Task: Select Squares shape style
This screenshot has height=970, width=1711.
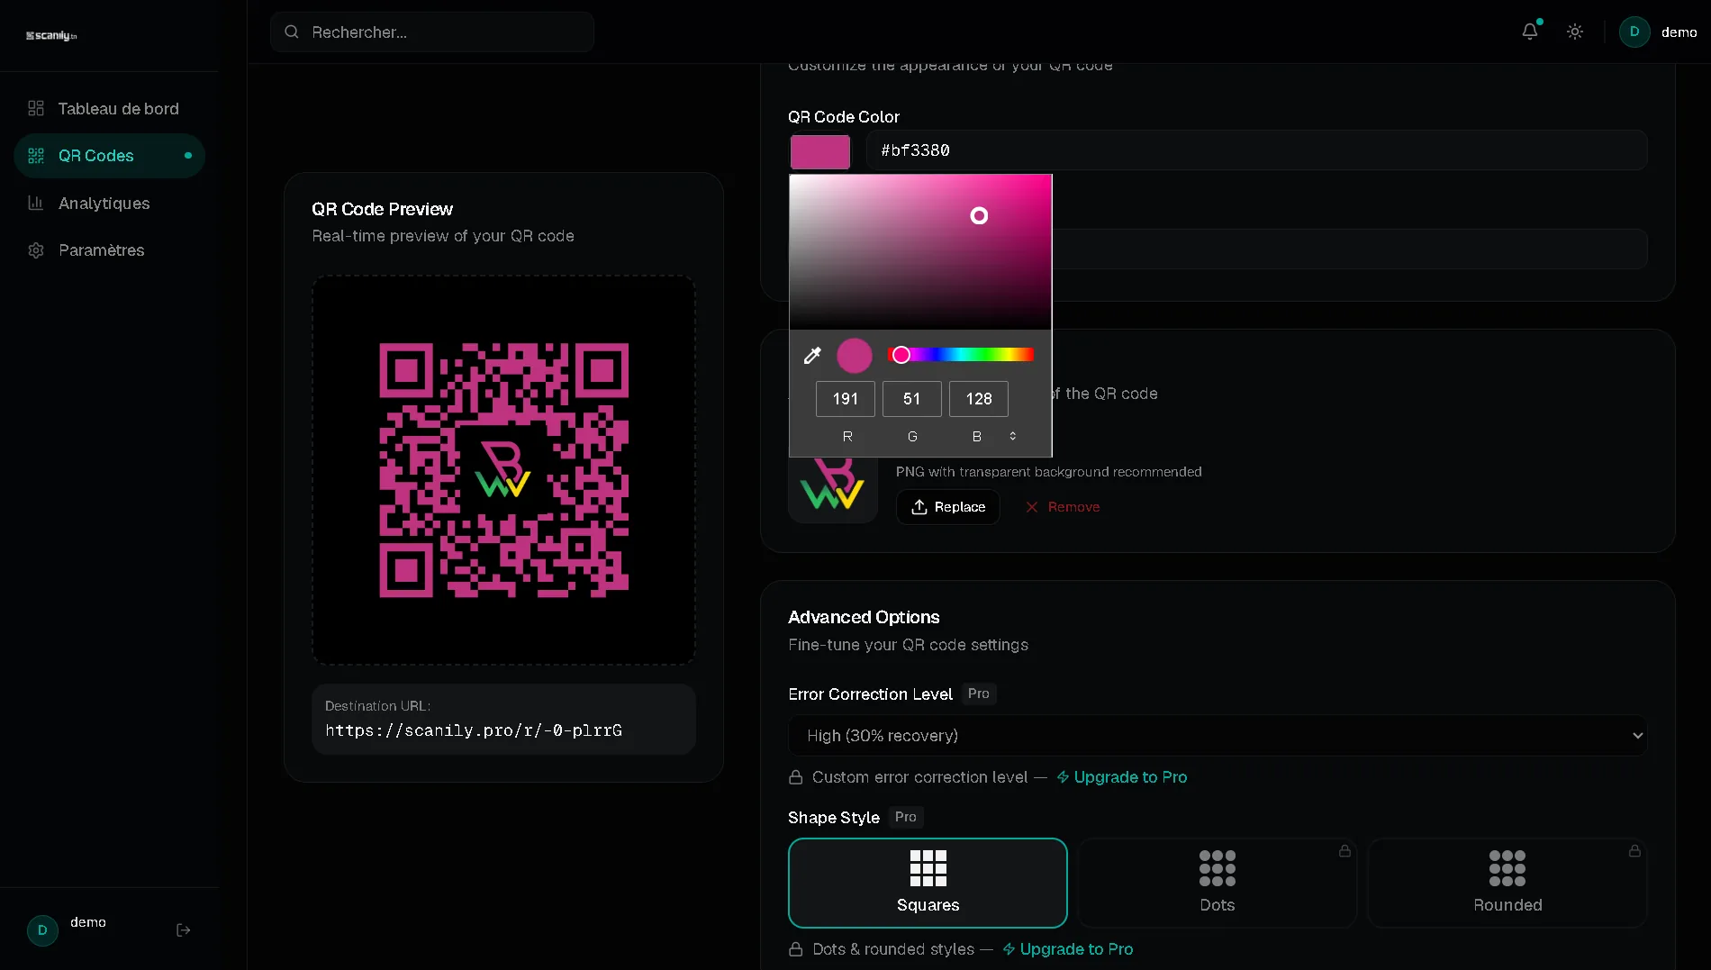Action: pyautogui.click(x=928, y=883)
